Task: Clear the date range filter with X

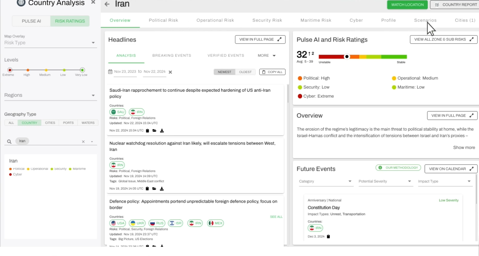Action: [170, 72]
